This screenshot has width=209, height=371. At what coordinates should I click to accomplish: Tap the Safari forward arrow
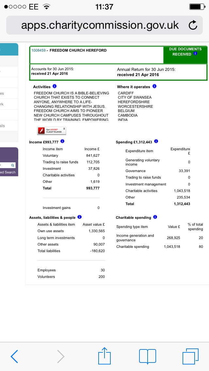pyautogui.click(x=61, y=356)
